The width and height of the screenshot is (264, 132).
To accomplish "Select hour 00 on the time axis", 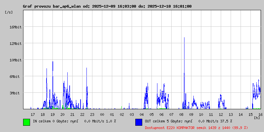I will (x=102, y=114).
